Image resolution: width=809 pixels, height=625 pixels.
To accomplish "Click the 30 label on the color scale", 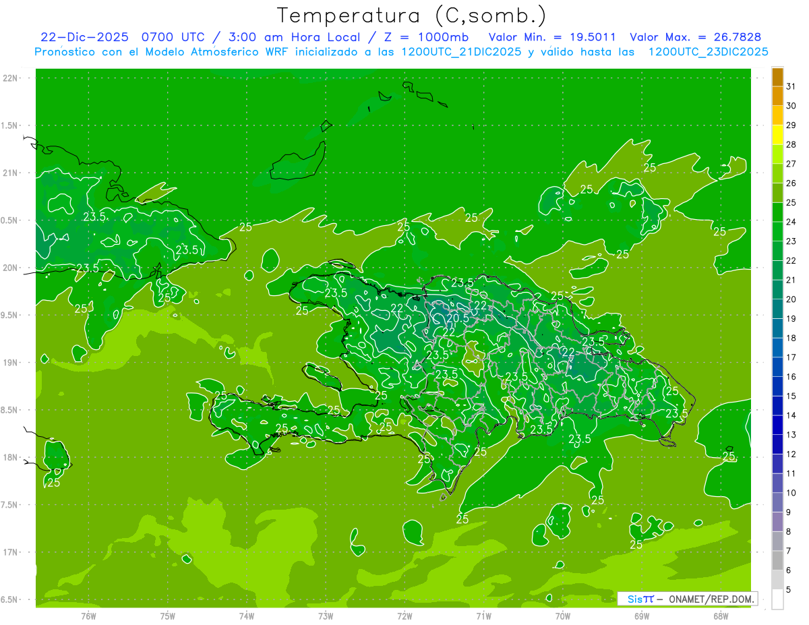I will [791, 106].
